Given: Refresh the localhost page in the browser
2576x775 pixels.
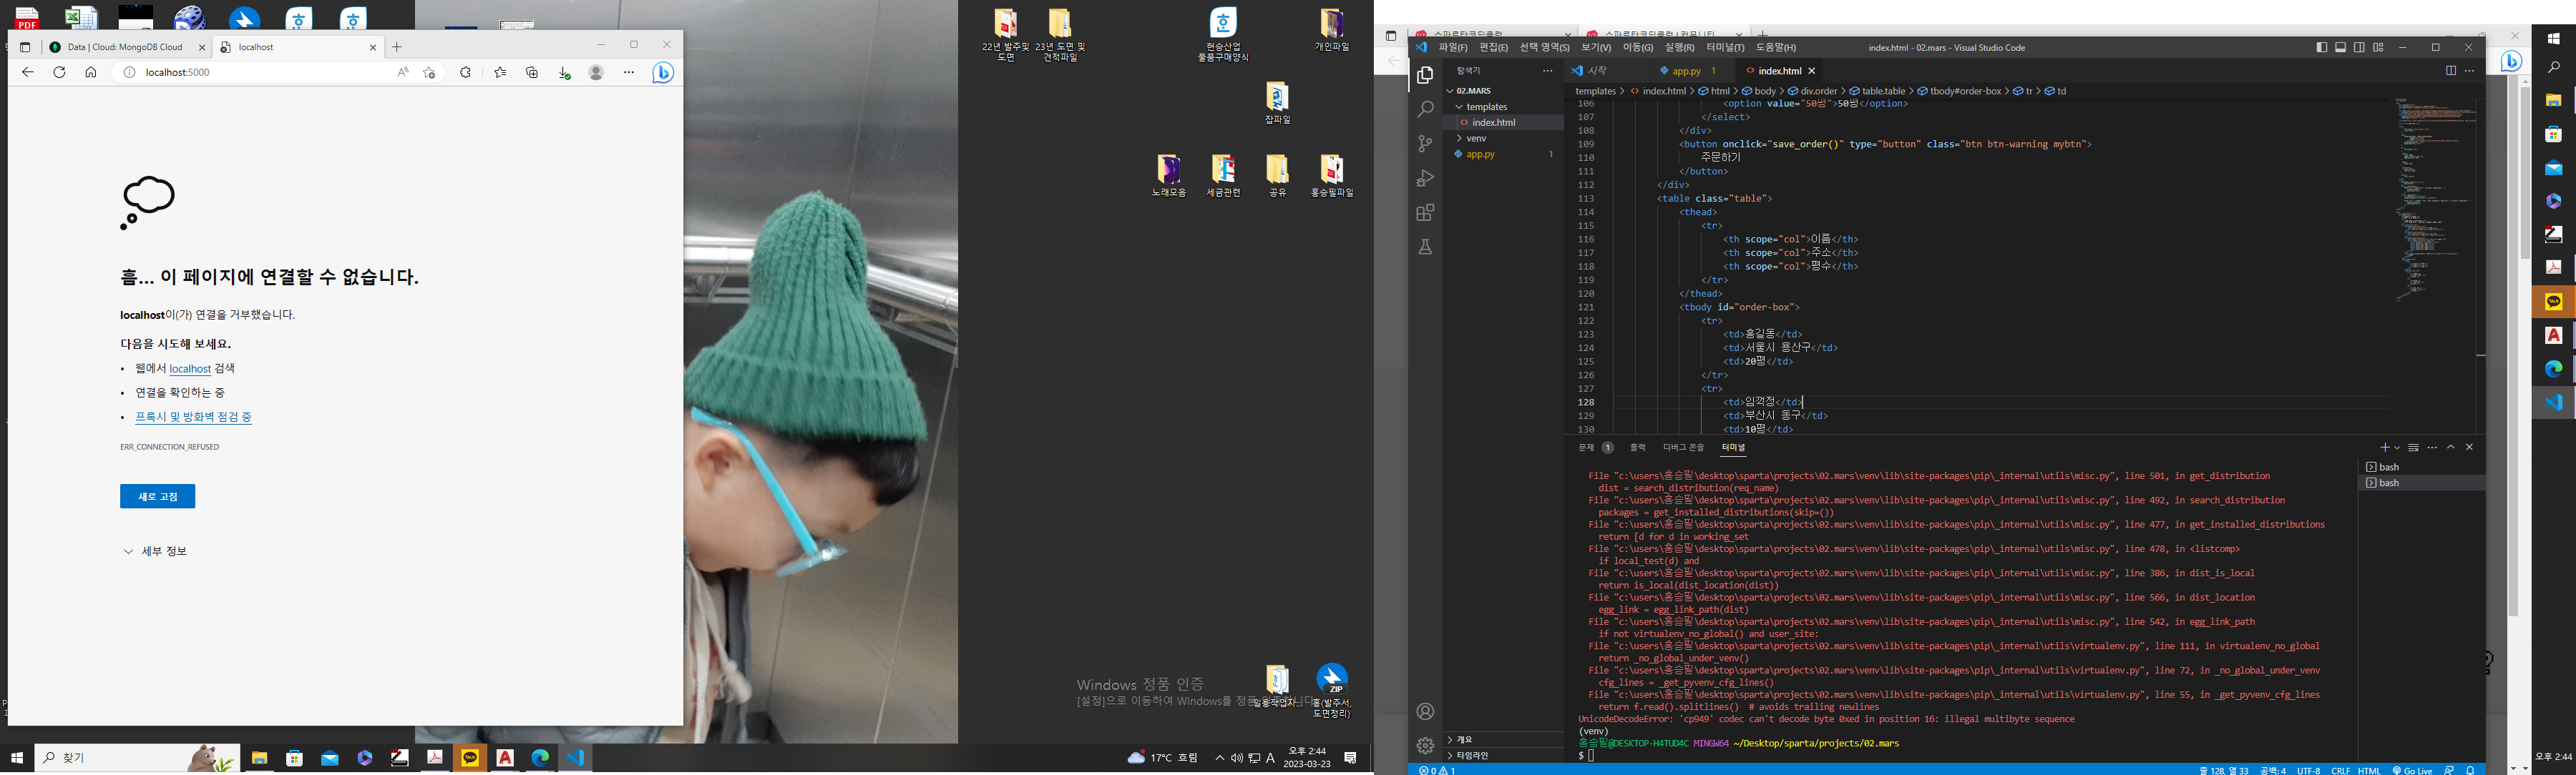Looking at the screenshot, I should point(59,72).
